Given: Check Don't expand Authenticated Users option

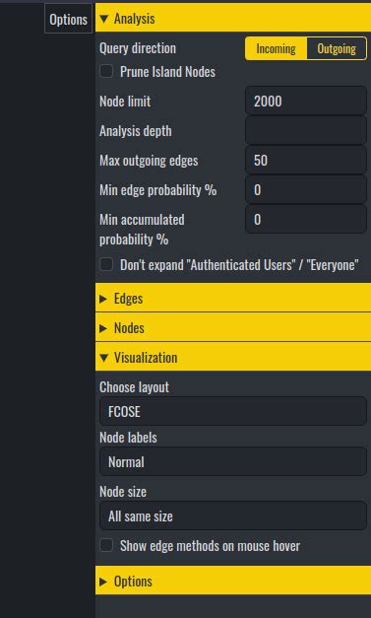Looking at the screenshot, I should click(x=106, y=264).
